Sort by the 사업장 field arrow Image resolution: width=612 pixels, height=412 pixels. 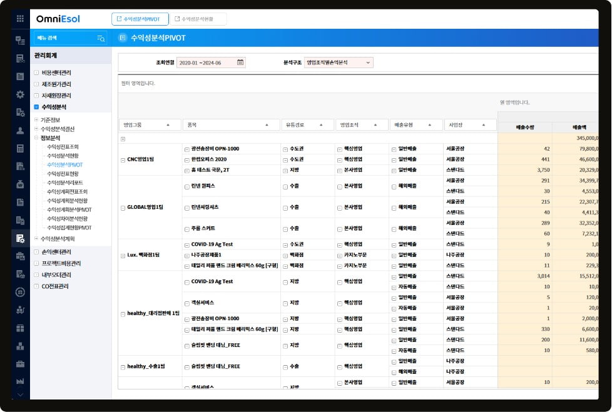(484, 125)
